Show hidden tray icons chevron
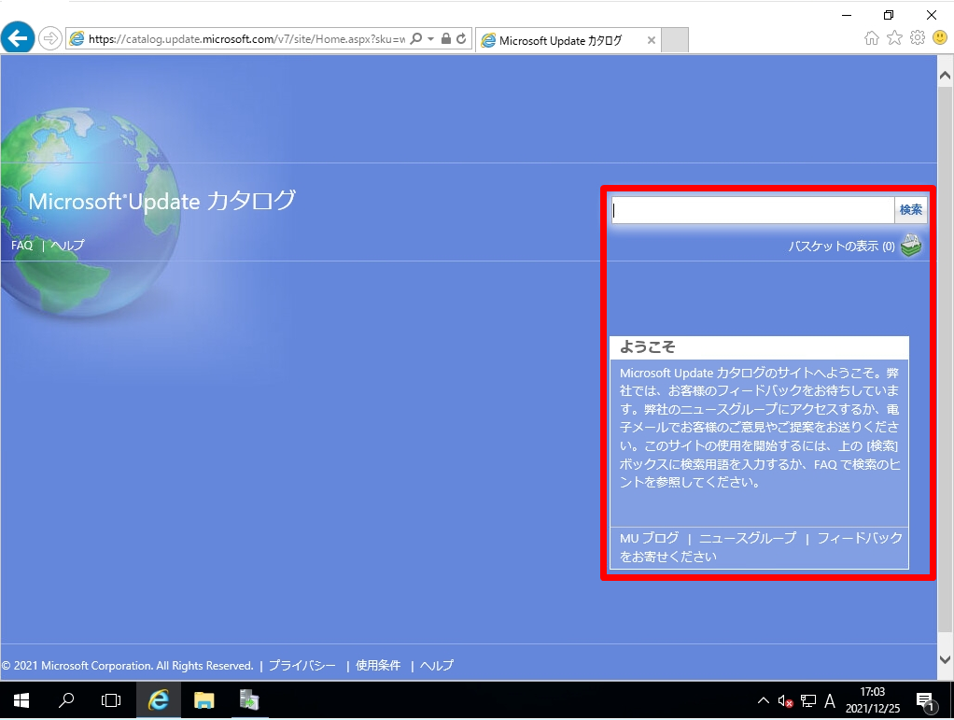 [763, 700]
